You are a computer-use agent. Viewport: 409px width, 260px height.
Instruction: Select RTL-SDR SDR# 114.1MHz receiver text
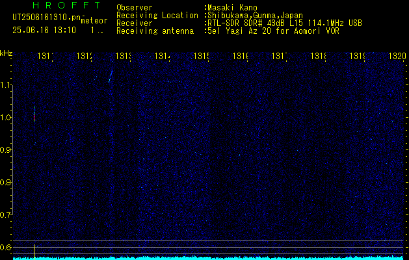285,23
